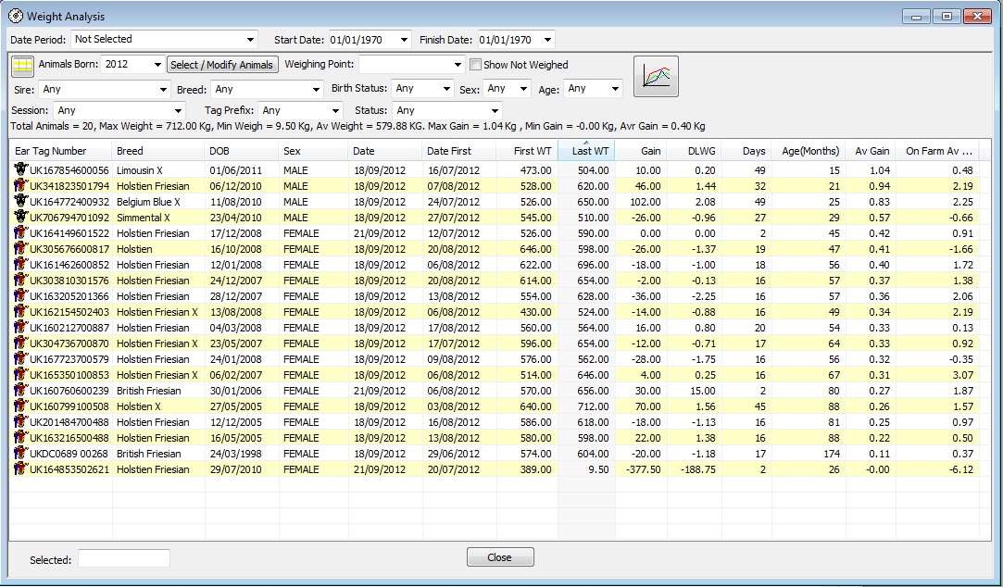The width and height of the screenshot is (1003, 587).
Task: Open the Sire filter dropdown
Action: click(x=163, y=90)
